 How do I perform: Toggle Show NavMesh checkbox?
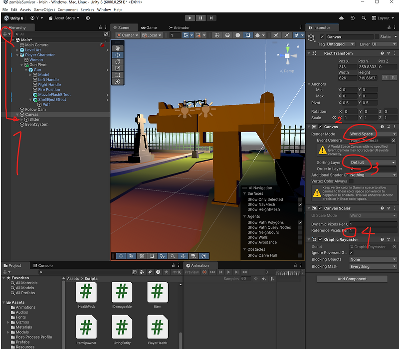click(x=300, y=204)
